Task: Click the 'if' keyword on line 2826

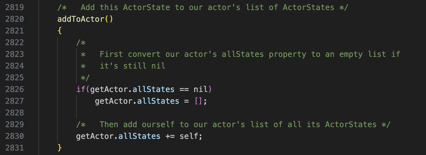Action: click(81, 89)
